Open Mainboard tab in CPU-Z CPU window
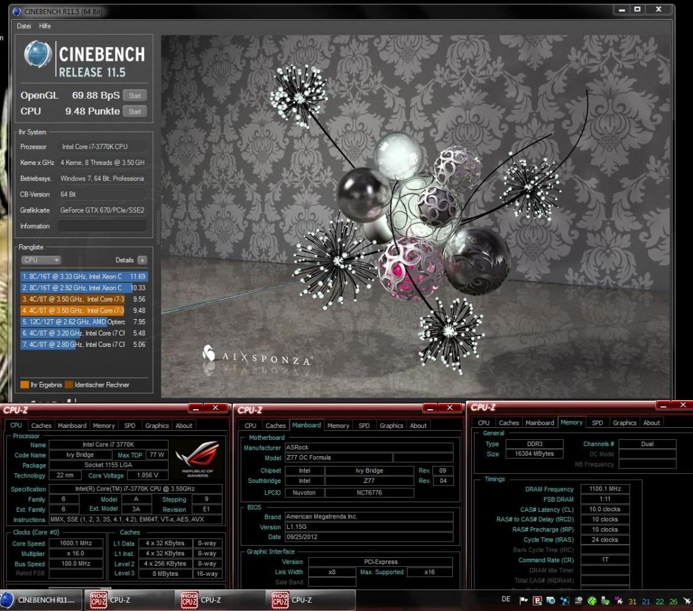693x611 pixels. [x=72, y=425]
